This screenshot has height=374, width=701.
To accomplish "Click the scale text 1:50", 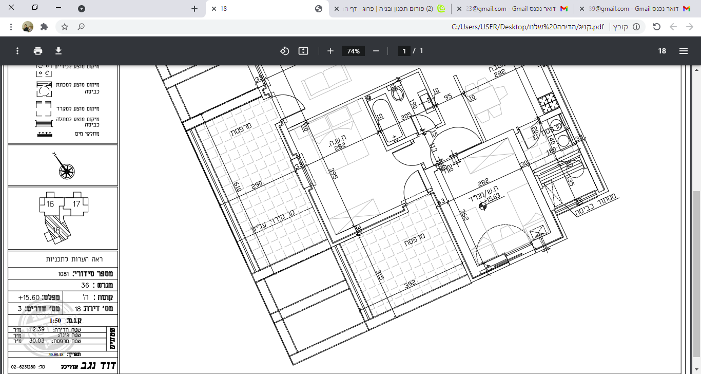I will pos(55,321).
